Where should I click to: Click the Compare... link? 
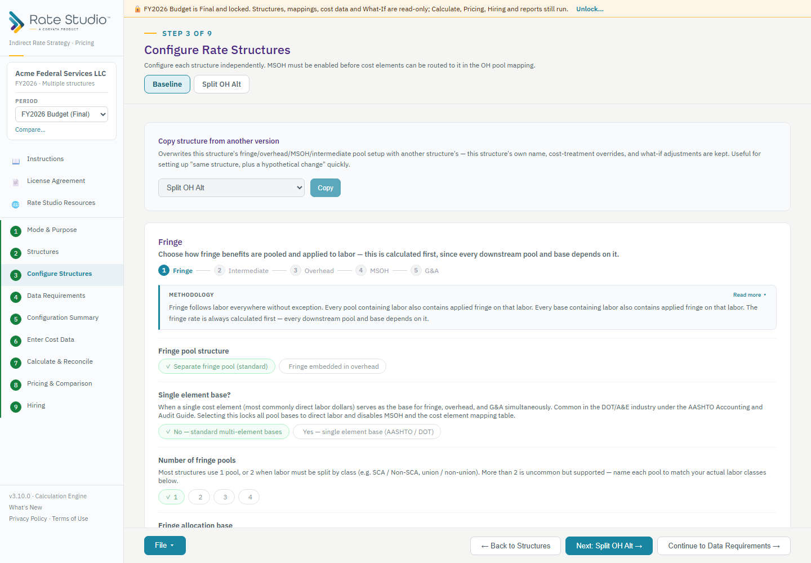[x=30, y=129]
